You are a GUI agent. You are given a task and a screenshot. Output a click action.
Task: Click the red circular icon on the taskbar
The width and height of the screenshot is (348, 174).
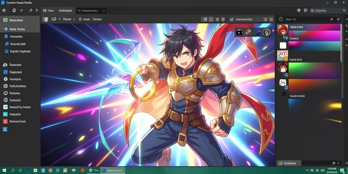click(83, 171)
